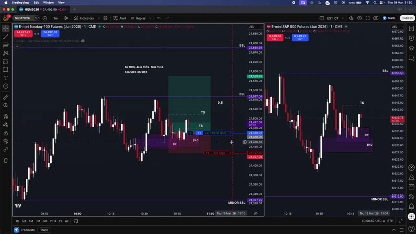Select the text annotation tool
The width and height of the screenshot is (416, 234).
pos(6,78)
